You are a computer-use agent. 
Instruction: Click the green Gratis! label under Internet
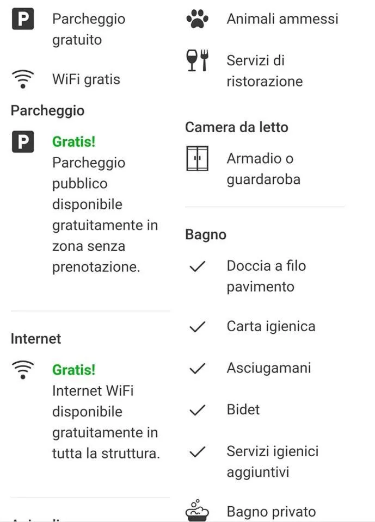(x=73, y=370)
